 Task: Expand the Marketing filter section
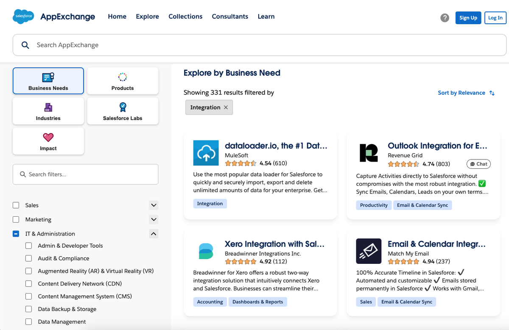click(x=154, y=219)
